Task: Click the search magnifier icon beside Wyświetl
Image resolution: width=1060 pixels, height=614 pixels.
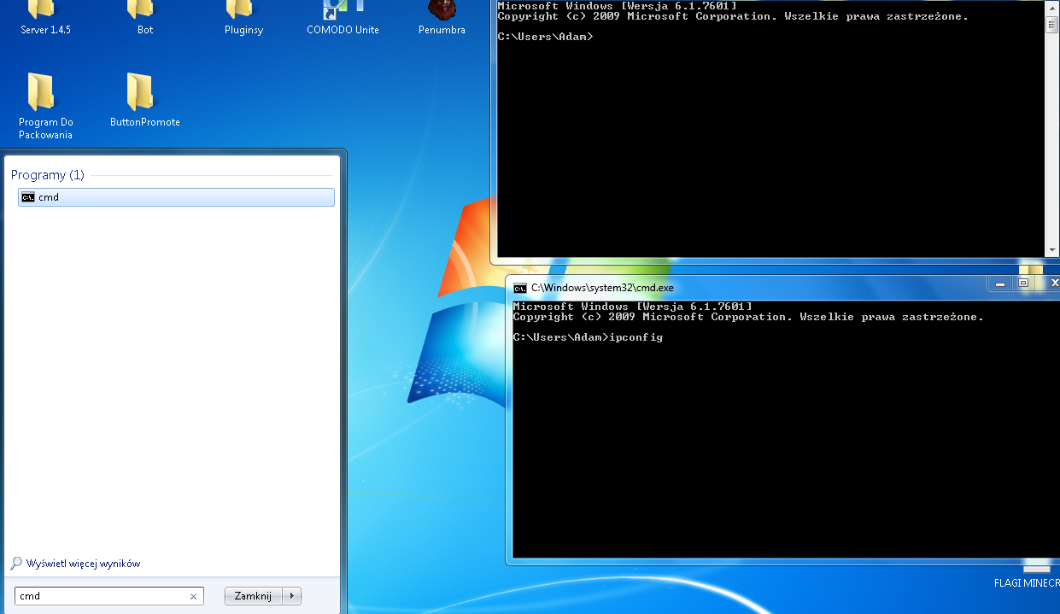Action: (x=16, y=564)
